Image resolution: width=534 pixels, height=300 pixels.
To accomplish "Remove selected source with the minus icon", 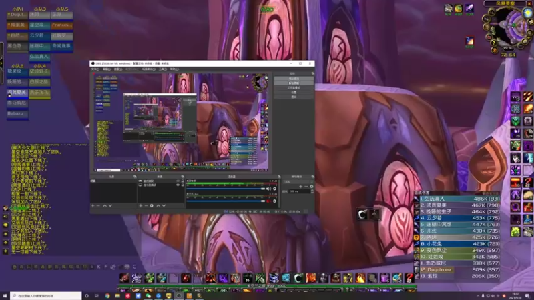I will [146, 205].
